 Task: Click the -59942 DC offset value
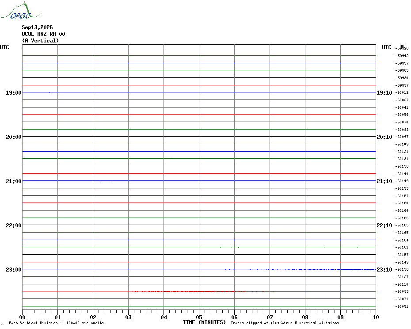[x=402, y=56]
